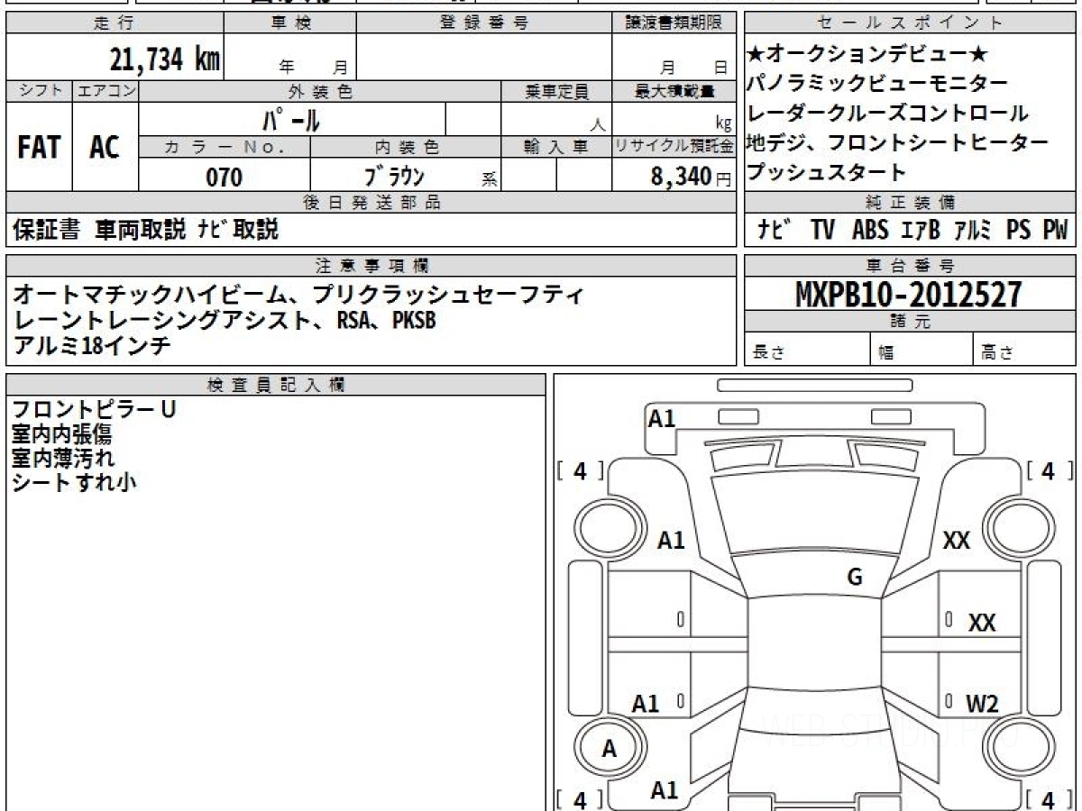Click the 譲渡書類期限 header
Image resolution: width=1082 pixels, height=811 pixels.
click(674, 23)
